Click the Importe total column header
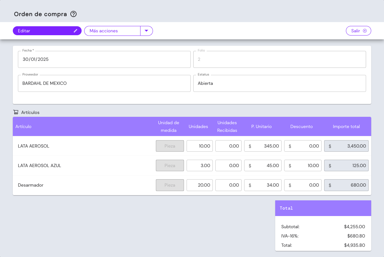 click(x=346, y=126)
